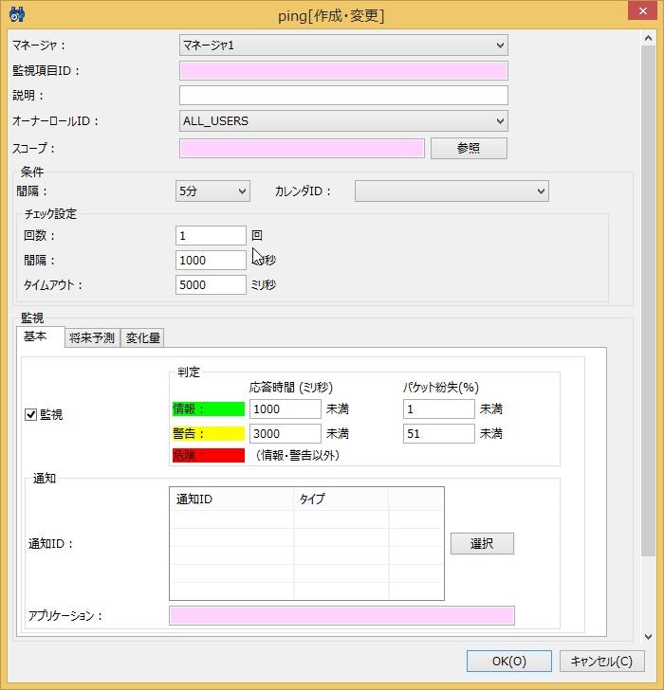Viewport: 664px width, 690px height.
Task: Click the scrollbar down arrow
Action: [x=648, y=636]
